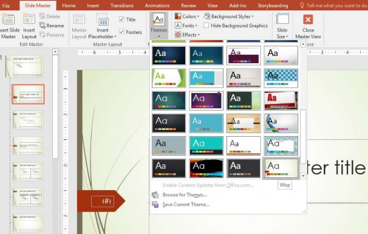Image resolution: width=368 pixels, height=234 pixels.
Task: Select the Wisp theme thumbnail
Action: 281,168
